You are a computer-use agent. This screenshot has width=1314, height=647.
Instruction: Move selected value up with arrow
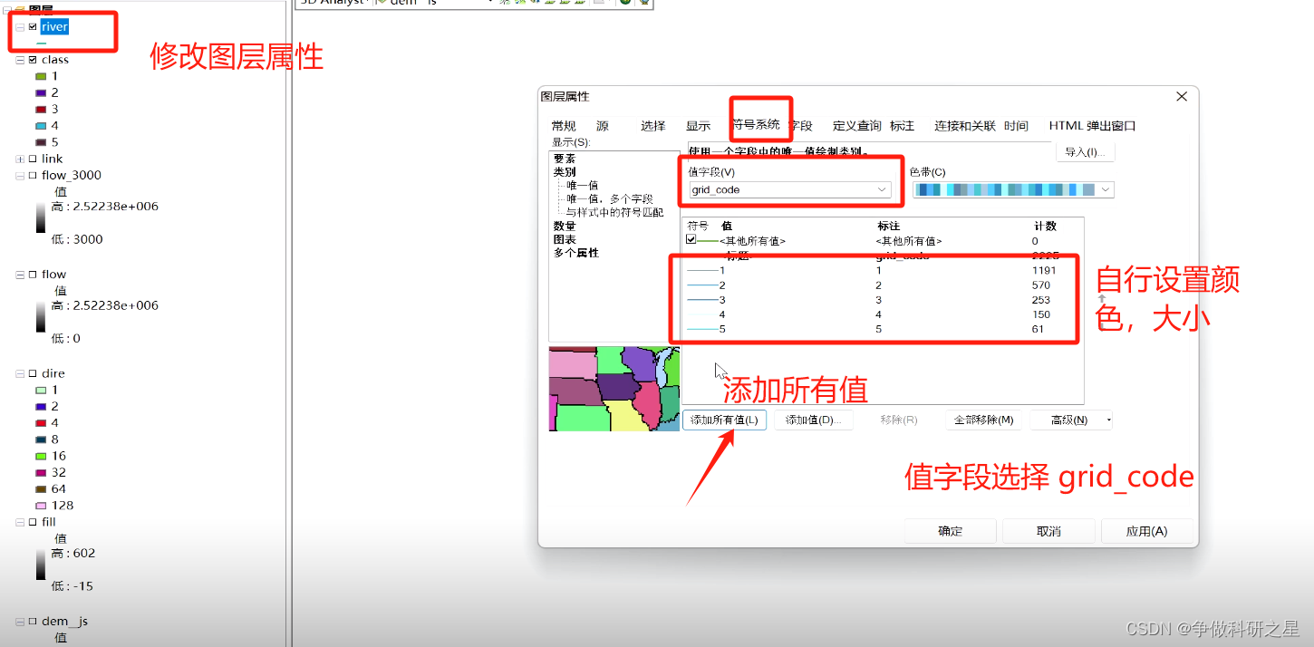tap(1102, 298)
